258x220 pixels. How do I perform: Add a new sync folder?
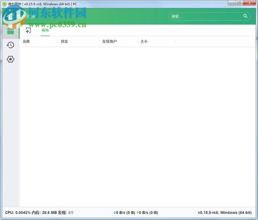pos(28,30)
